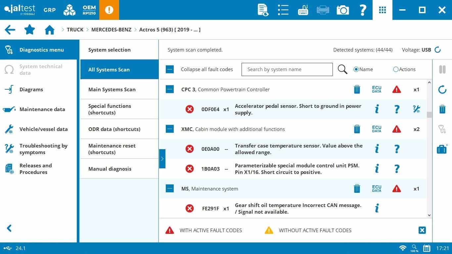452x254 pixels.
Task: Click the orange warning alert icon
Action: [109, 10]
